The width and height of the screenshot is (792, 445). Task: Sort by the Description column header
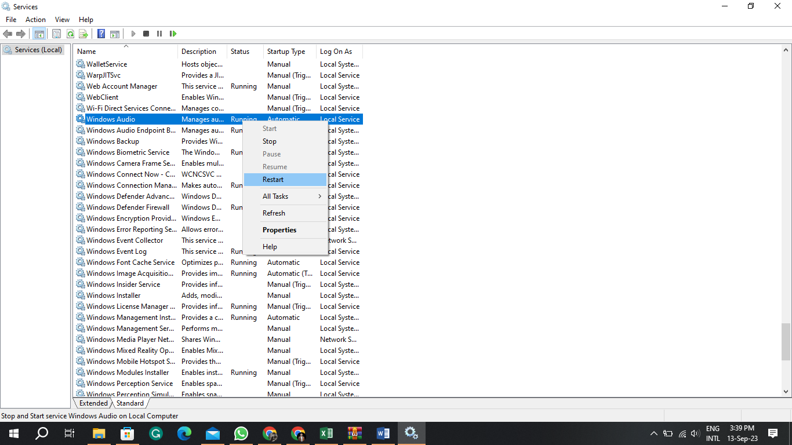[x=202, y=52]
